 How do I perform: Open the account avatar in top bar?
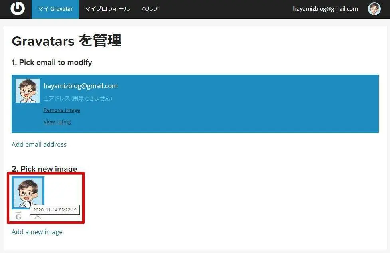coord(374,9)
